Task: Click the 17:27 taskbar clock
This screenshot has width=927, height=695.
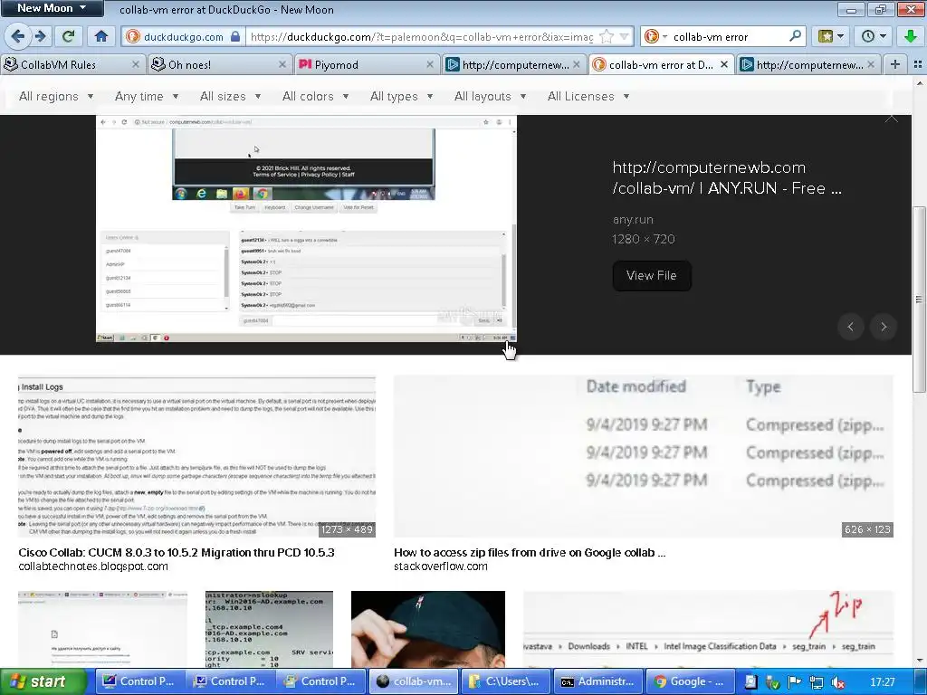Action: (882, 682)
